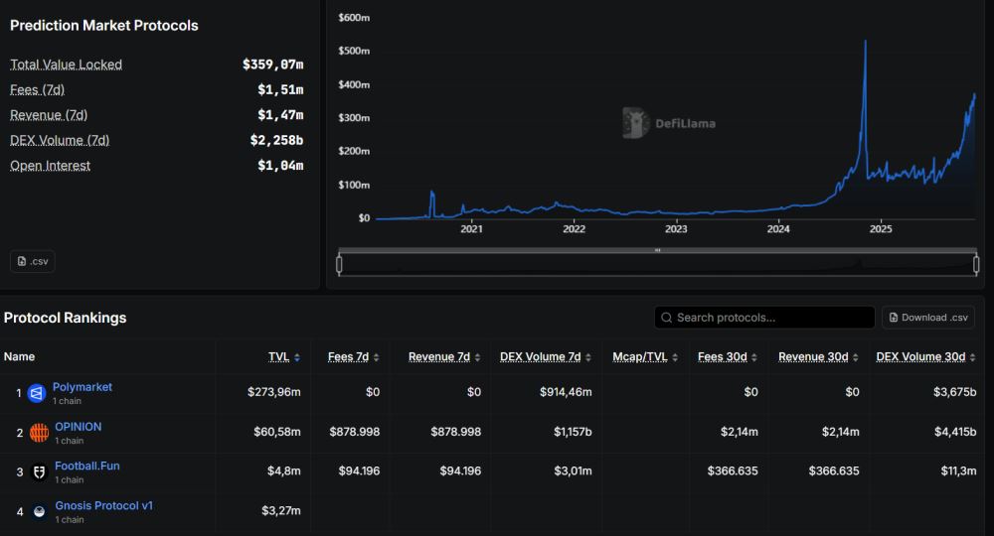The width and height of the screenshot is (994, 536).
Task: Click the Total Value Locked label
Action: [x=66, y=65]
